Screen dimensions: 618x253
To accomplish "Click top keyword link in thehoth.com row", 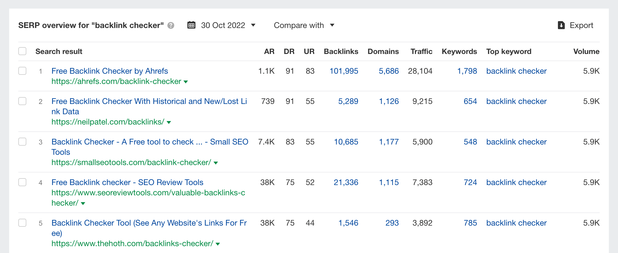I will click(516, 223).
